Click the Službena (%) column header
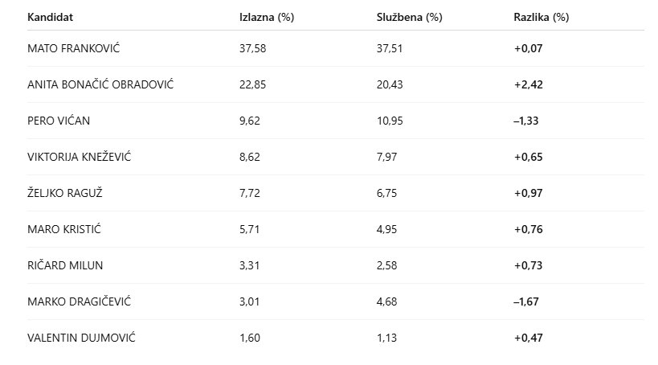Image resolution: width=658 pixels, height=365 pixels. tap(409, 17)
